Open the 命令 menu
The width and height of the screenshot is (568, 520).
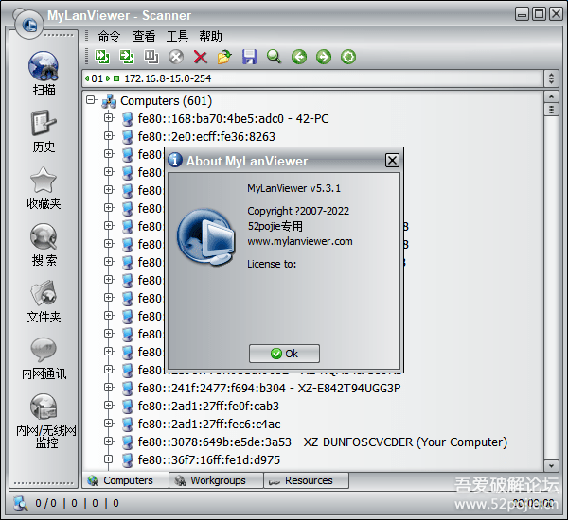click(109, 36)
